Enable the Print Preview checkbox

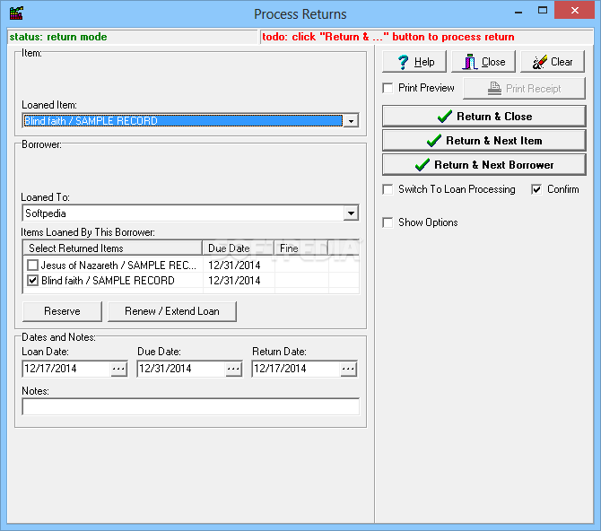388,88
